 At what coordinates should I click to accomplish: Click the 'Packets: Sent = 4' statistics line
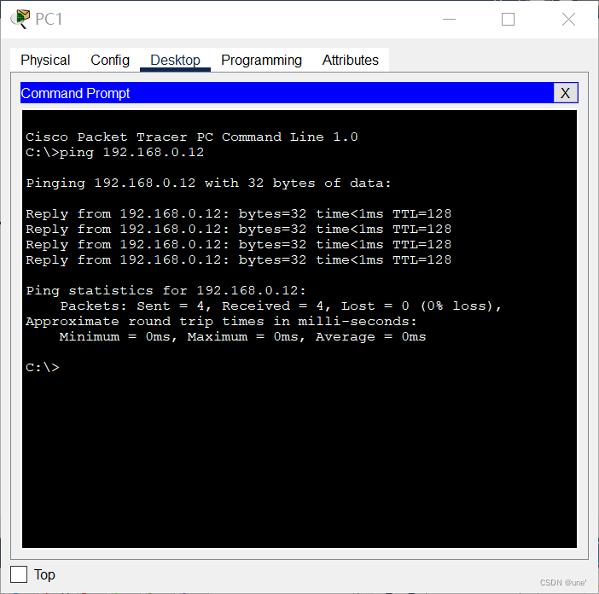pos(281,306)
